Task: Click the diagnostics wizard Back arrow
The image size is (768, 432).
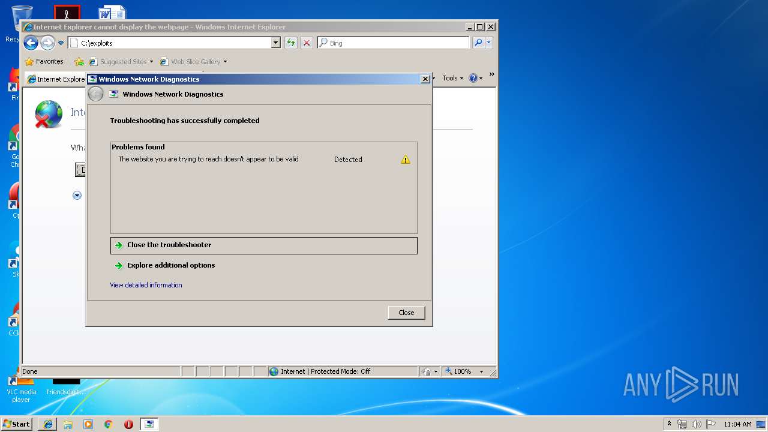Action: [x=95, y=94]
